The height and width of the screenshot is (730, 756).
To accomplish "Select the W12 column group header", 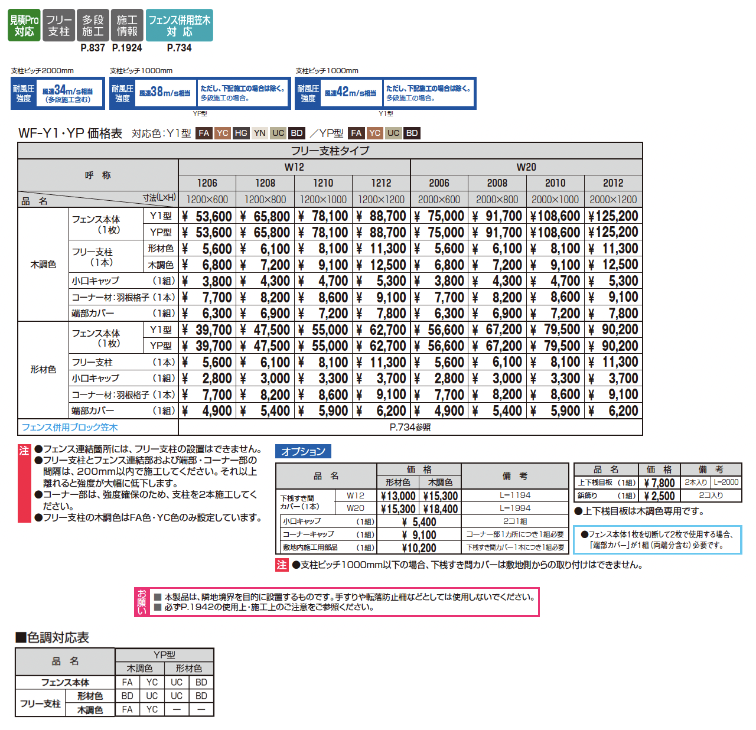I will (x=294, y=167).
